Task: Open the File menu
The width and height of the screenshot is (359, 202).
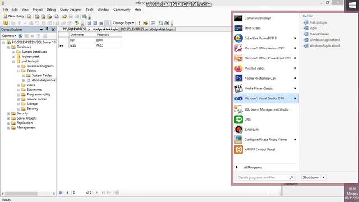Action: point(6,10)
